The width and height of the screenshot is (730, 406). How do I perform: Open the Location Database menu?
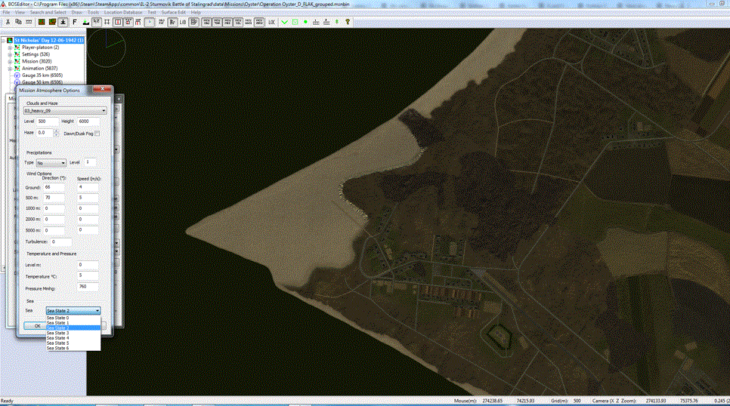click(123, 13)
